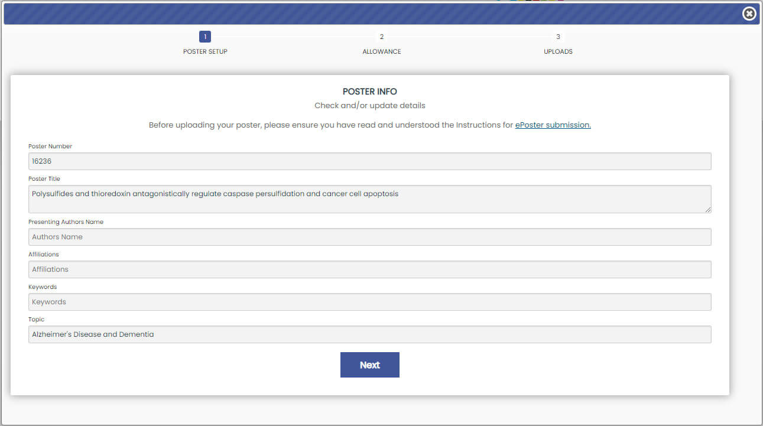Select the step 3 number indicator
The image size is (763, 426).
pos(558,37)
